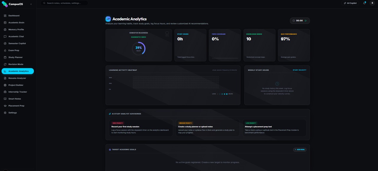Collapse sidebar with chevron arrow
This screenshot has height=171, width=378.
(31, 4)
